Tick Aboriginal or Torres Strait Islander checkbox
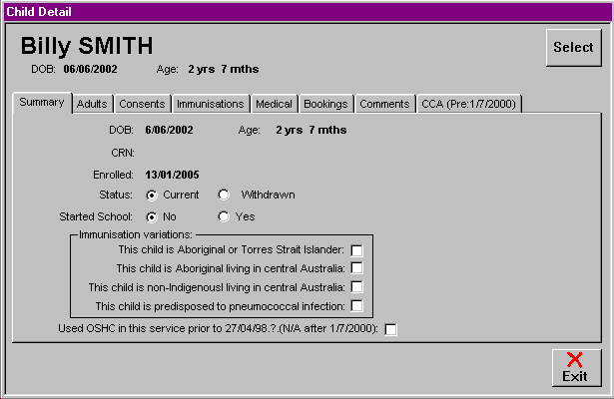This screenshot has width=614, height=399. [x=356, y=249]
